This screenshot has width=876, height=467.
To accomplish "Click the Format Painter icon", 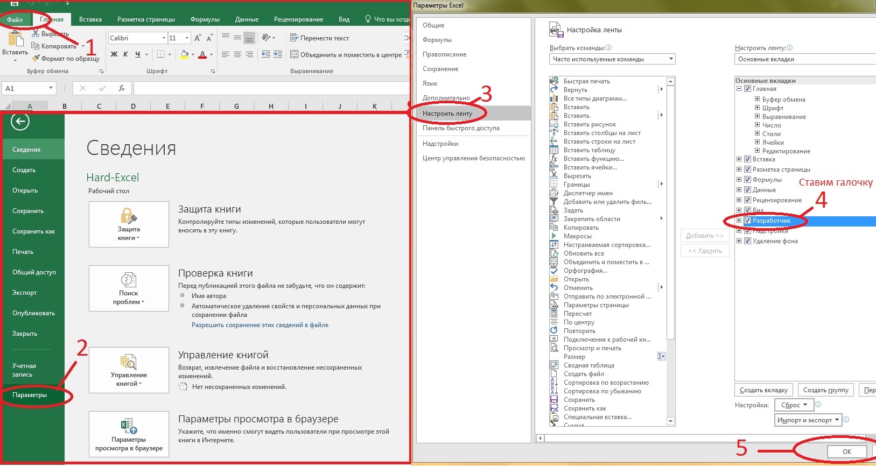I will click(x=37, y=59).
